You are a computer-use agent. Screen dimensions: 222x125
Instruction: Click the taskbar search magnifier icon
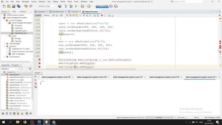[10, 122]
